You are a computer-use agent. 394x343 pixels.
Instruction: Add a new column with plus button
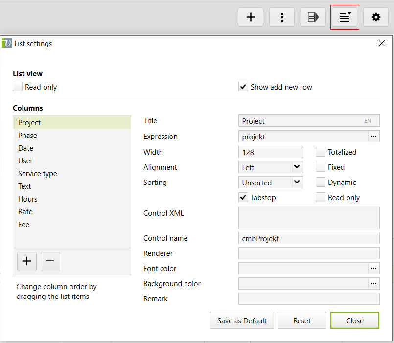point(27,261)
